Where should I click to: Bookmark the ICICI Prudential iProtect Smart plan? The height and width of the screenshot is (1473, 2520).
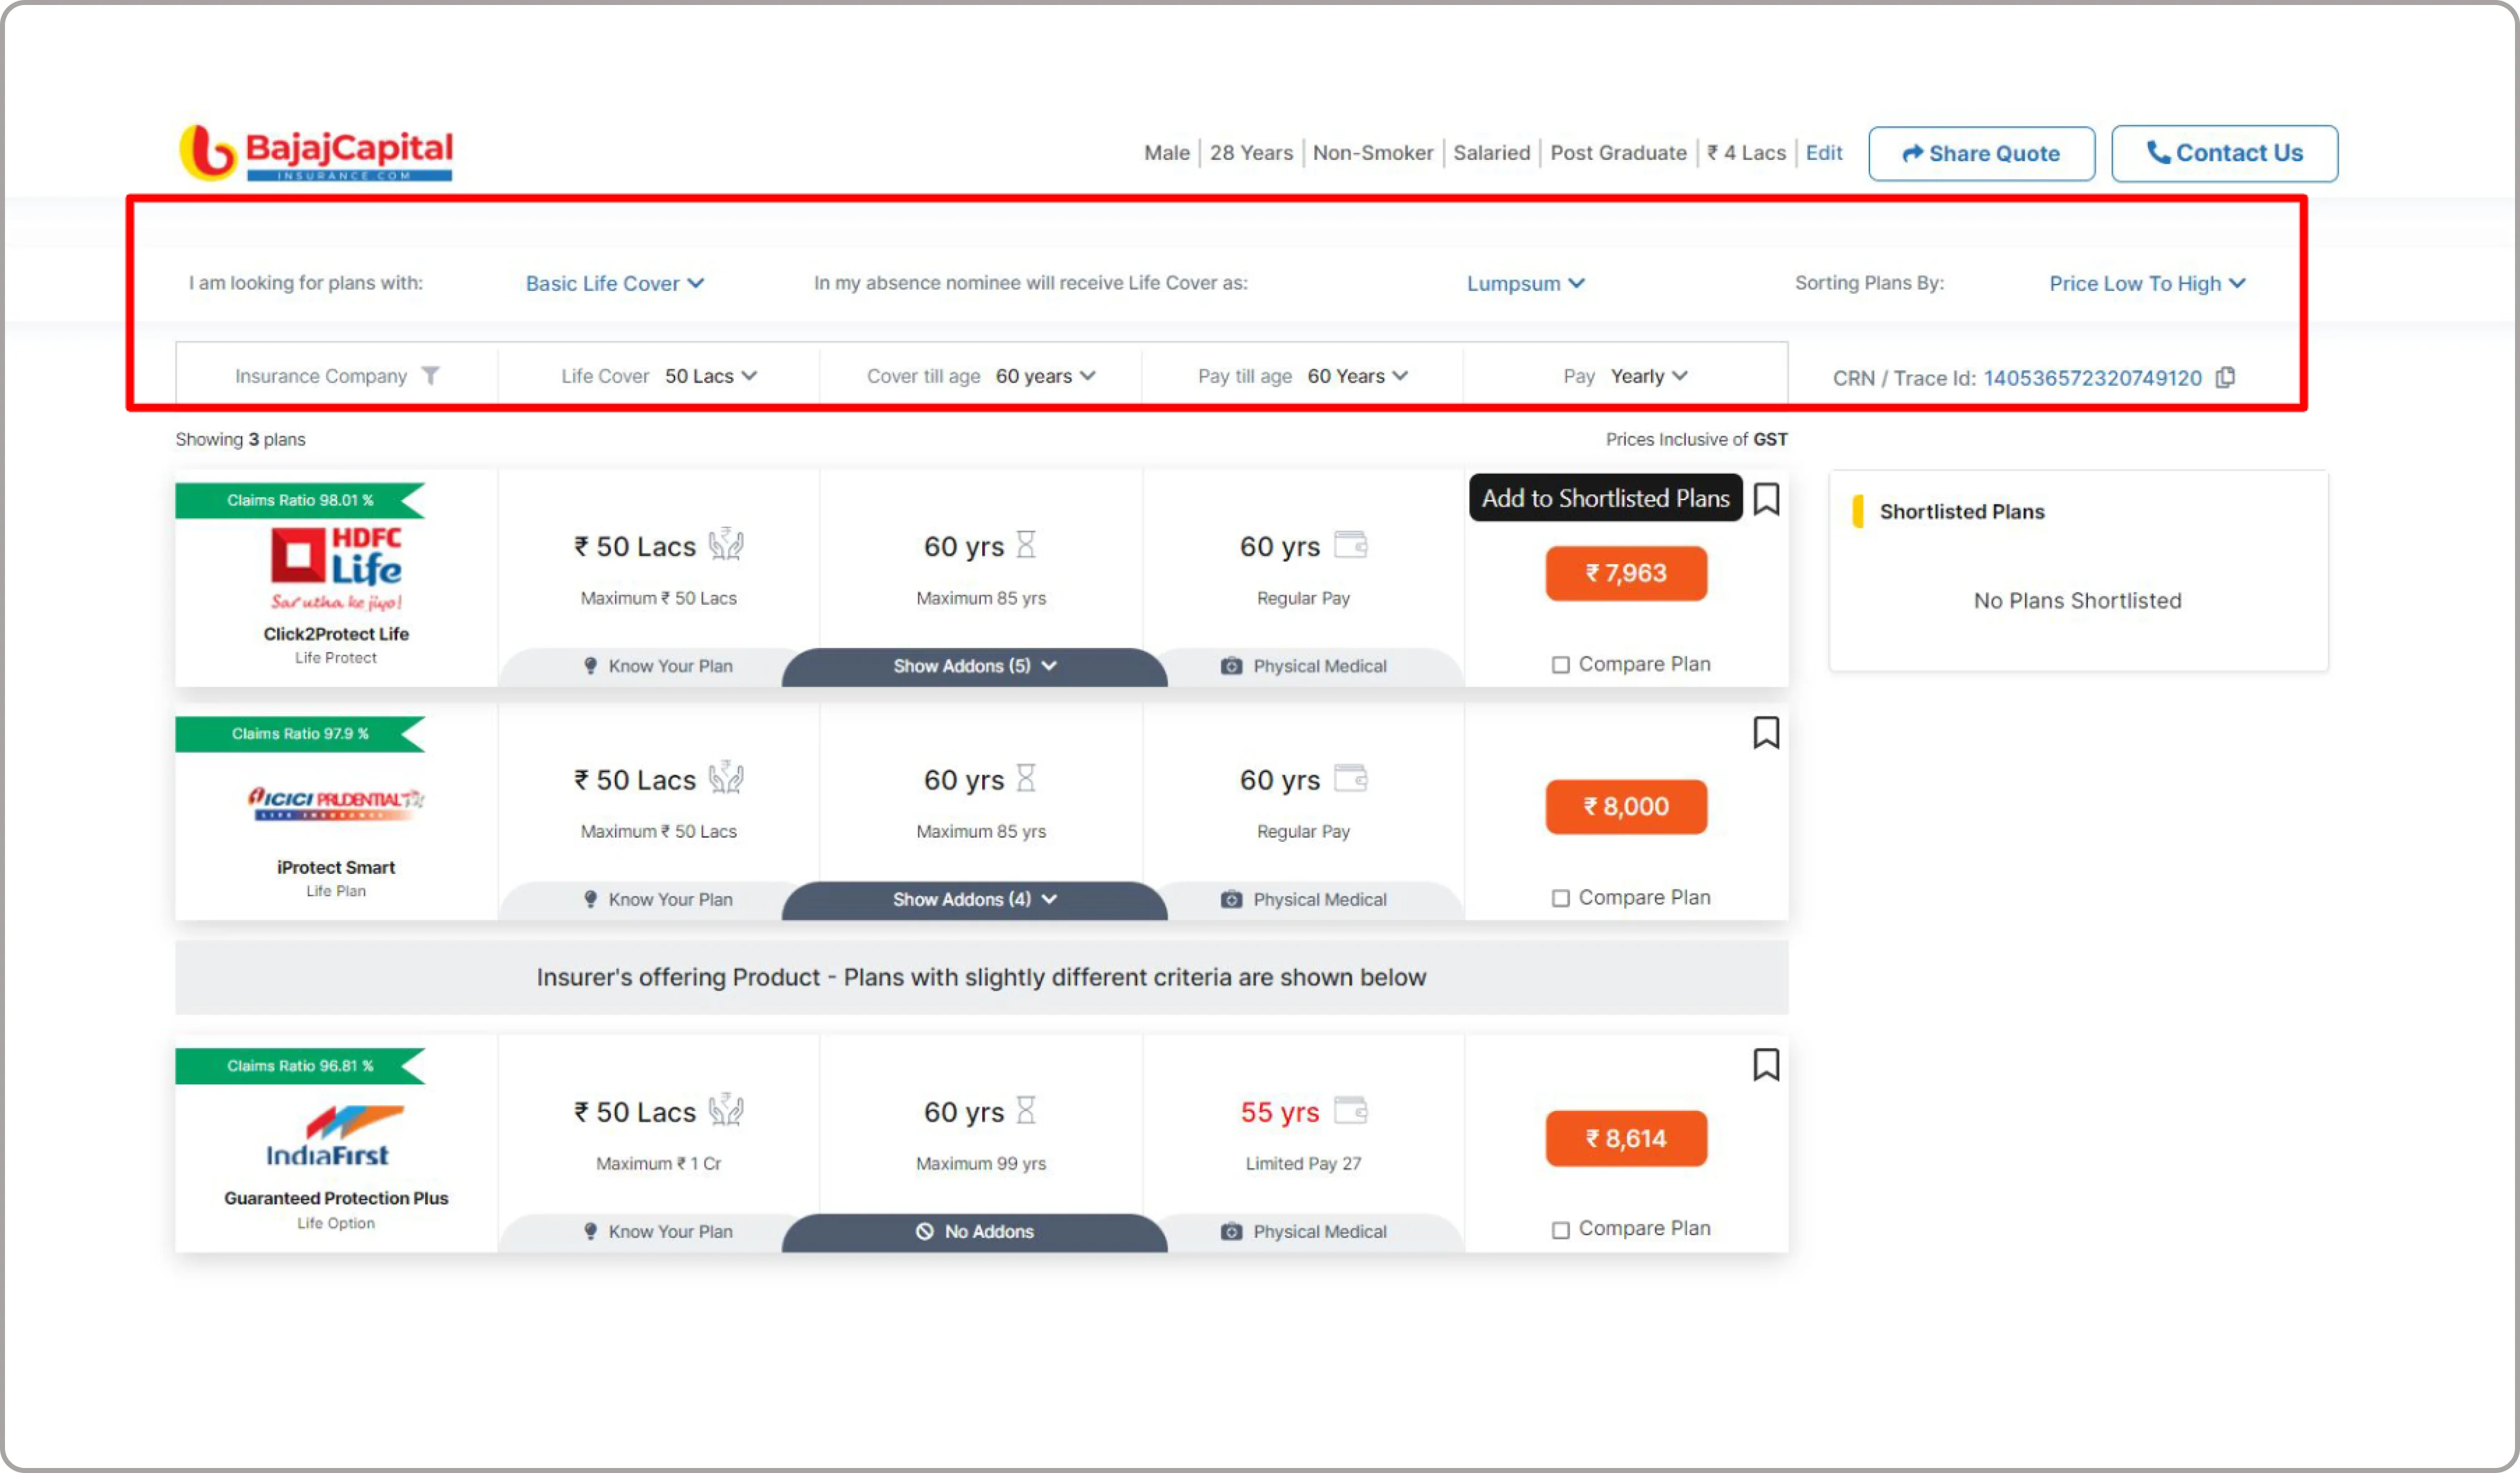[x=1766, y=733]
